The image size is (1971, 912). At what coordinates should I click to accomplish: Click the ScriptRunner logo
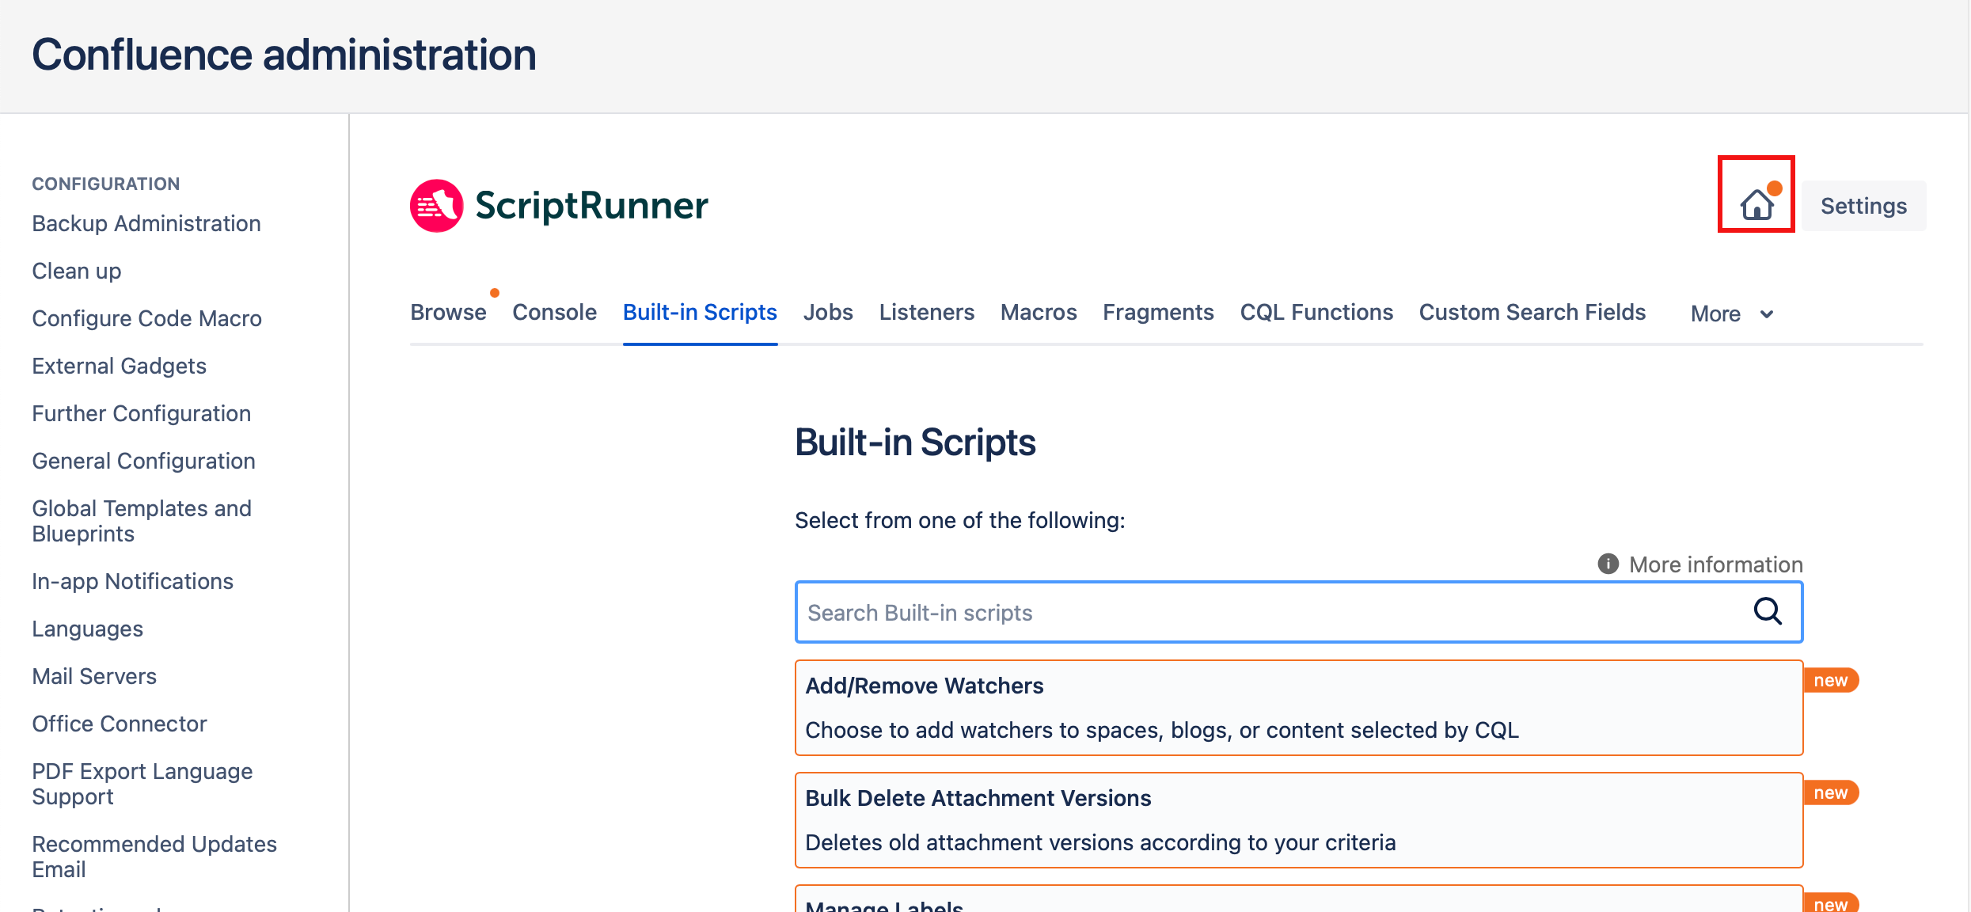[x=559, y=206]
